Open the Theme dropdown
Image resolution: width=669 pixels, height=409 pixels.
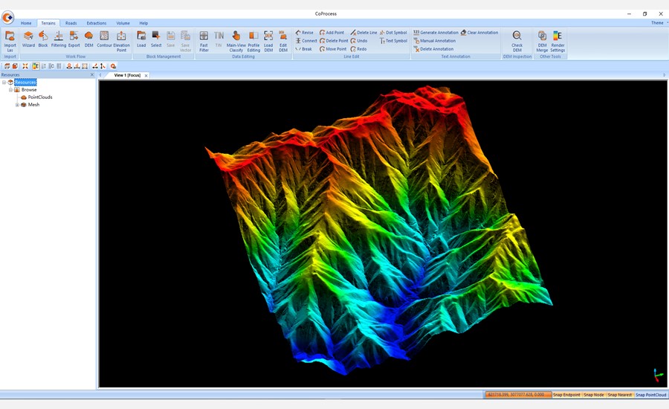[658, 23]
